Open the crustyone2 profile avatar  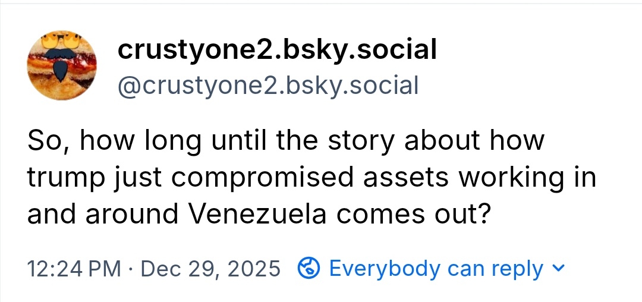[62, 67]
